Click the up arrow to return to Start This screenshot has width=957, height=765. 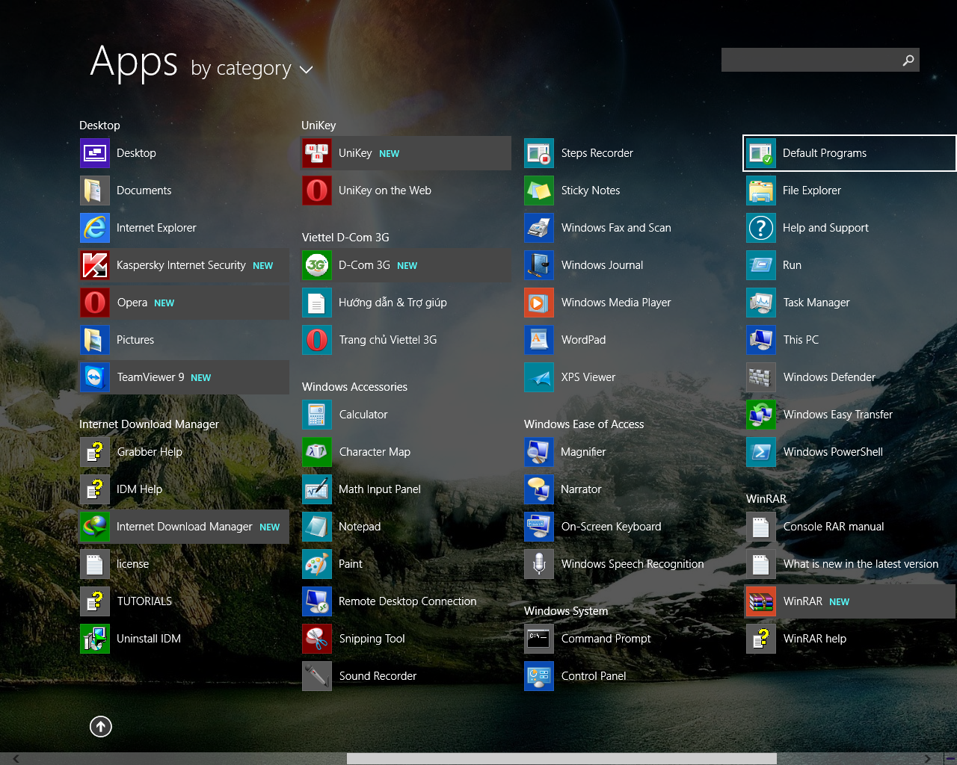point(101,726)
